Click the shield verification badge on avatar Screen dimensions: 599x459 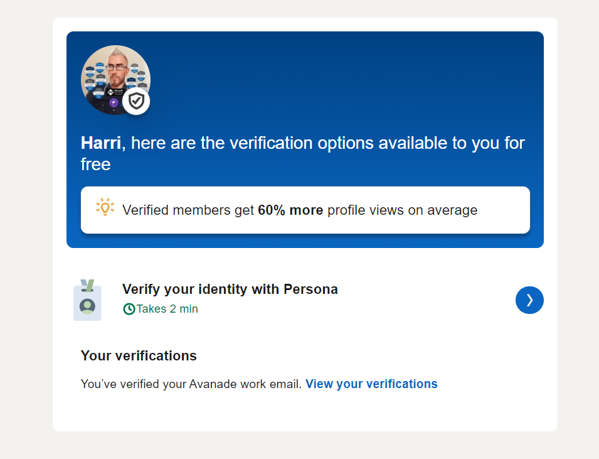tap(136, 100)
